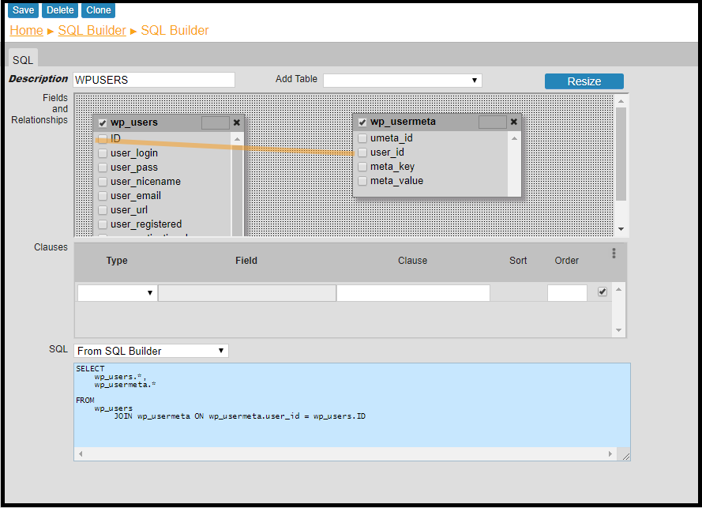Close the wp_usermeta table box
Viewport: 702px width, 508px height.
514,122
